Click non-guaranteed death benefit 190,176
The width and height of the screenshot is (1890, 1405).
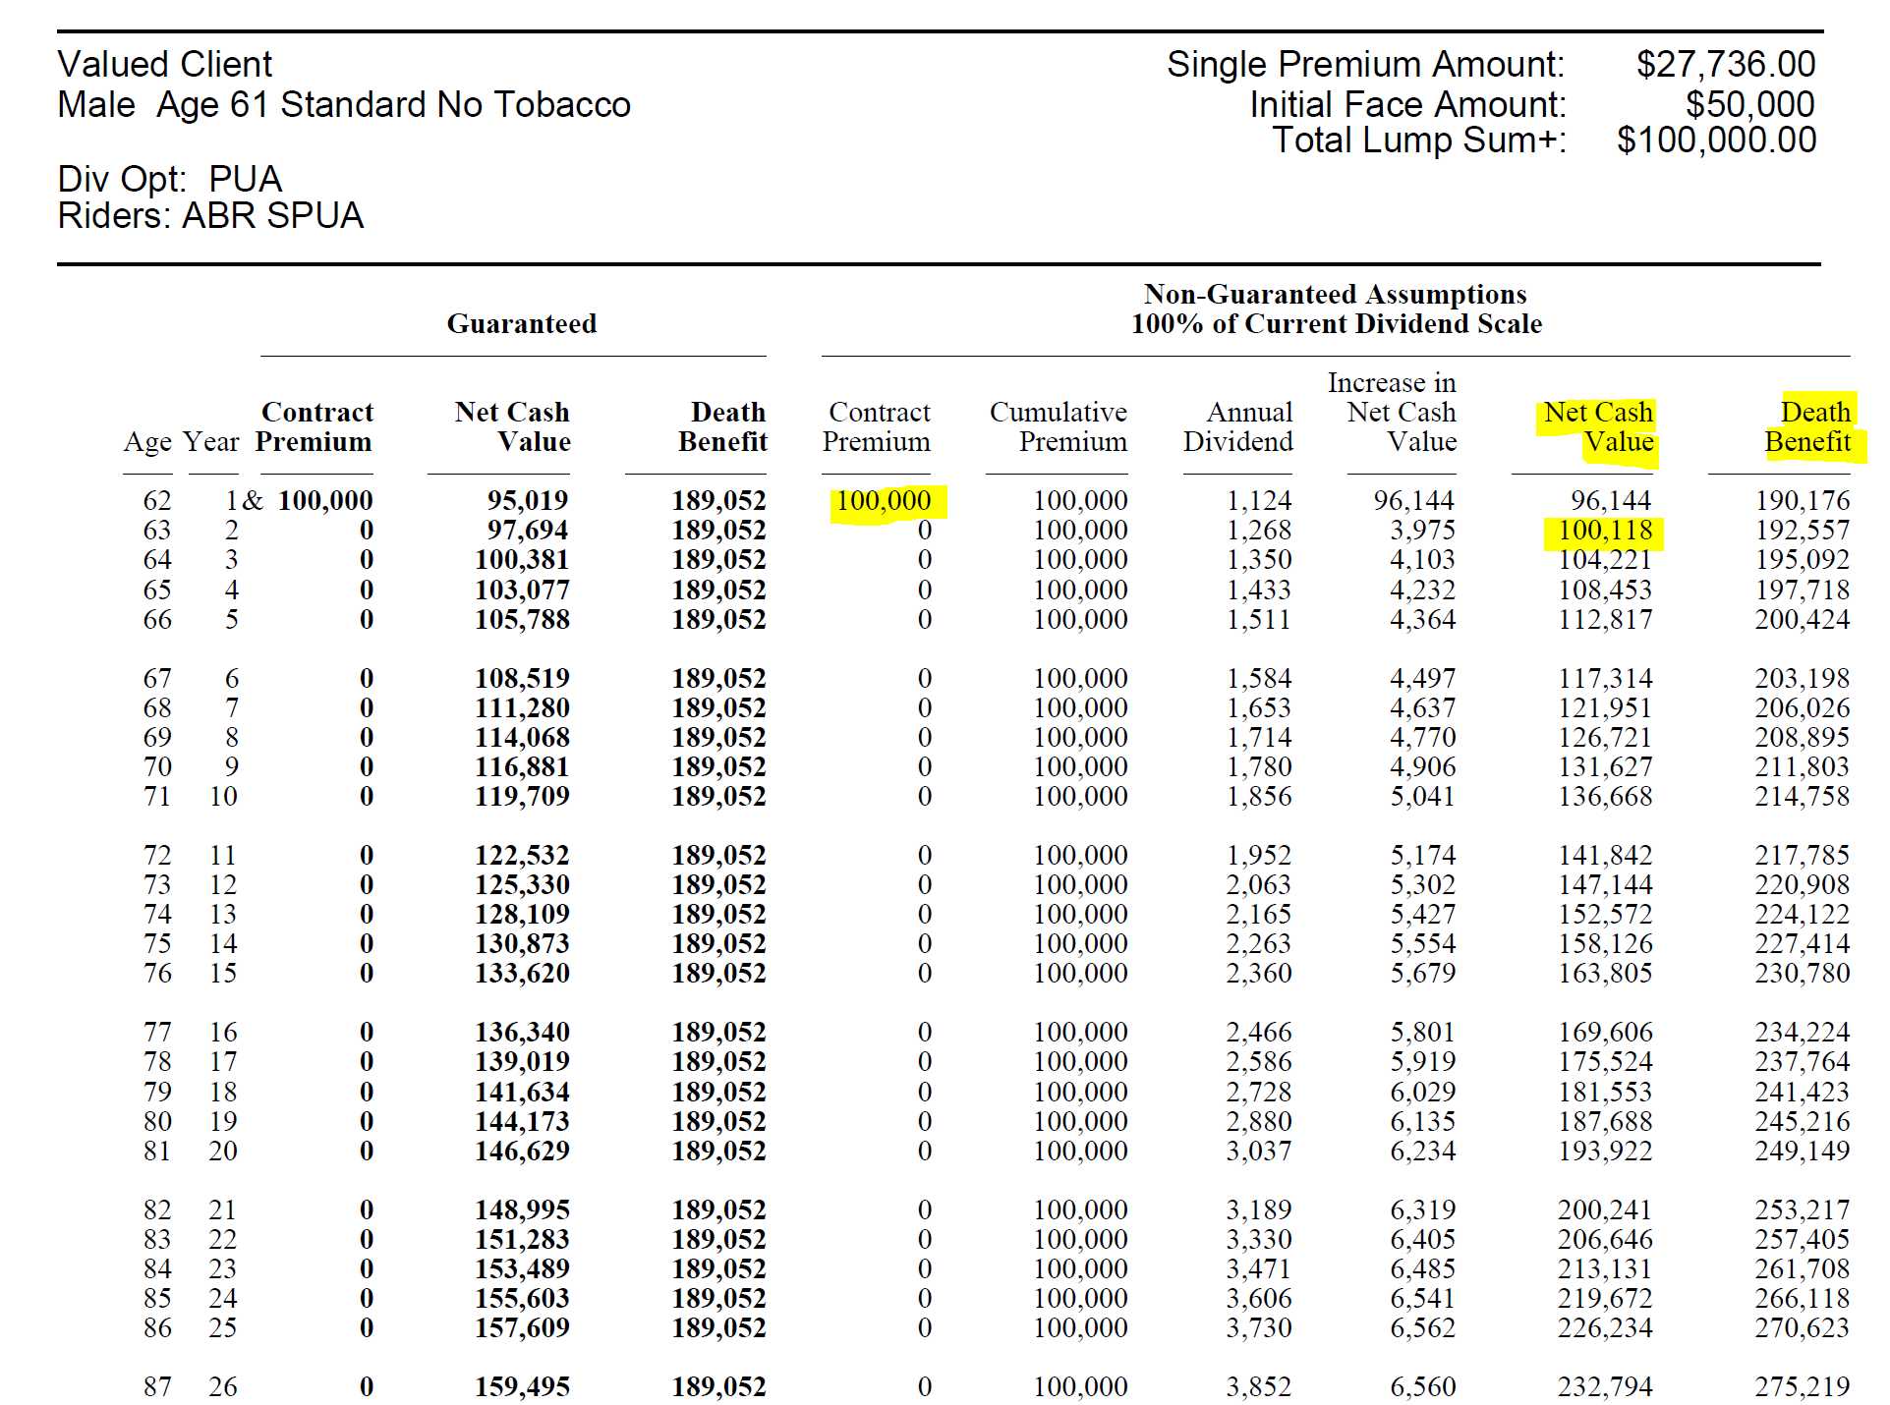coord(1803,500)
